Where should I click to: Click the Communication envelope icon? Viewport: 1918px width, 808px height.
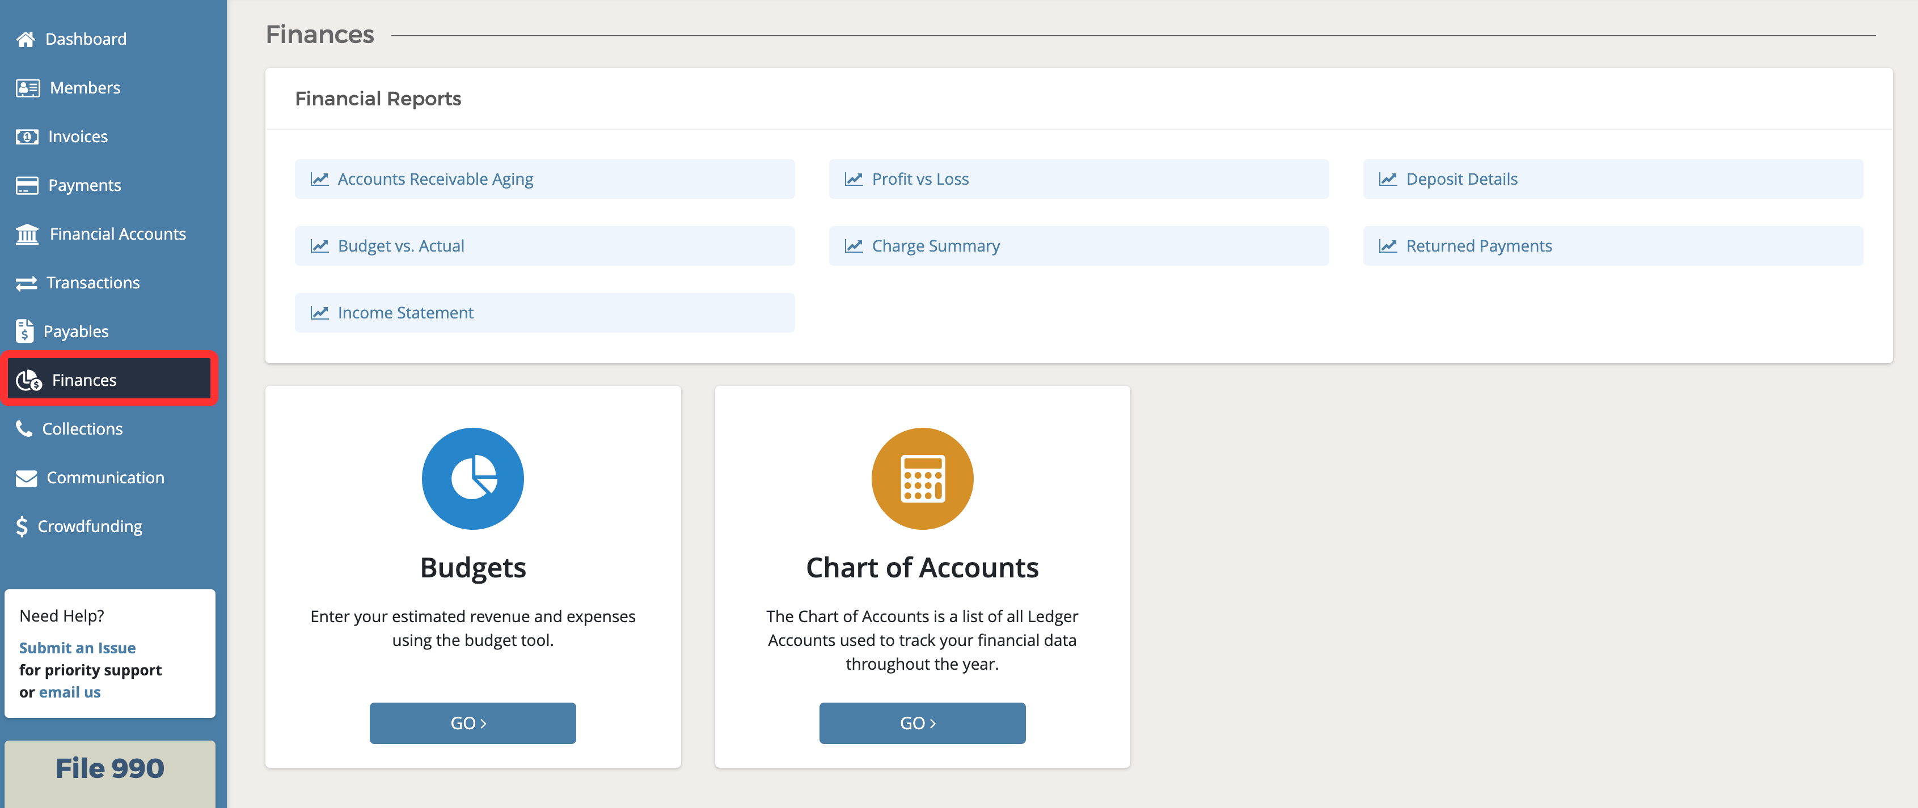tap(27, 477)
